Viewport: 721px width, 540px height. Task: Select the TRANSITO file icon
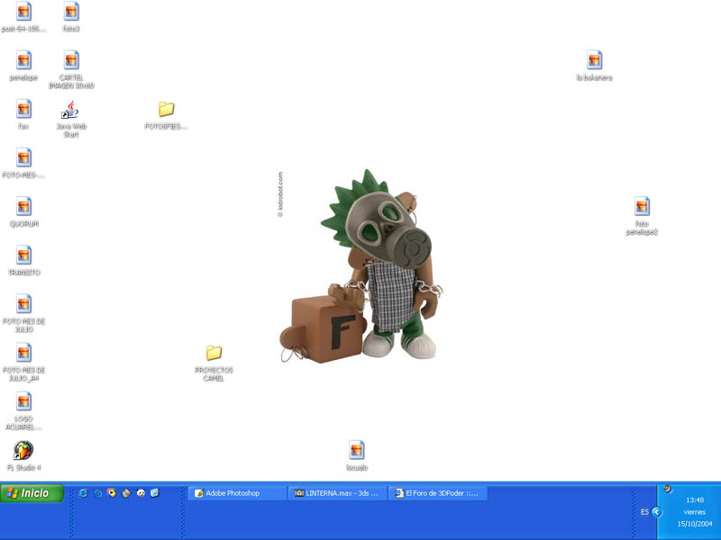[23, 261]
